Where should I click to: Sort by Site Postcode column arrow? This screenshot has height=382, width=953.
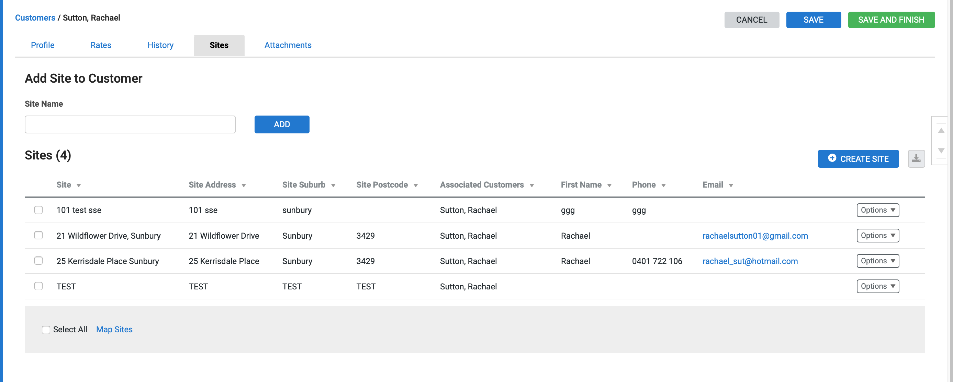point(415,185)
